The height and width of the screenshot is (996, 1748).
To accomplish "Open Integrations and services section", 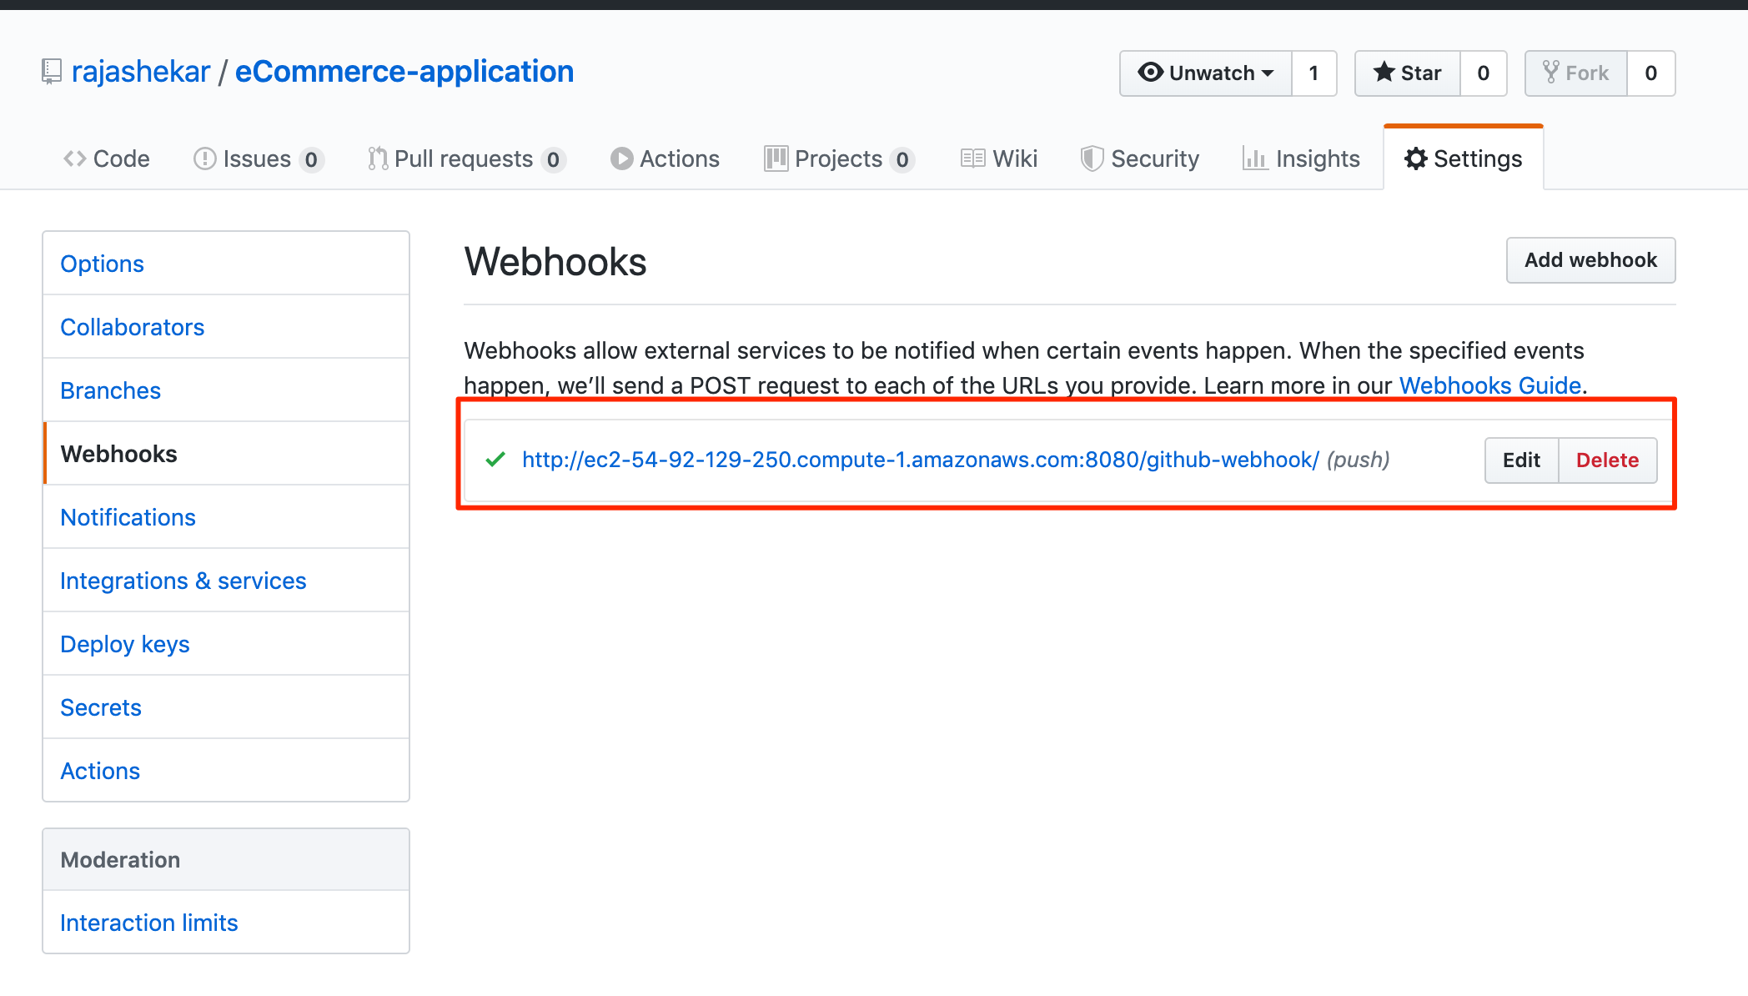I will point(183,581).
